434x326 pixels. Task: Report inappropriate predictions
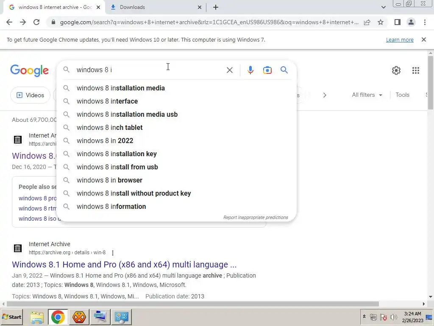[x=256, y=217]
